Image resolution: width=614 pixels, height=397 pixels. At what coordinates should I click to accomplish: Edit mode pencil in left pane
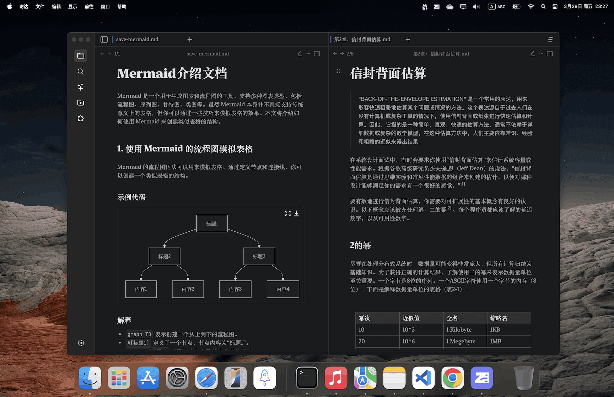300,54
